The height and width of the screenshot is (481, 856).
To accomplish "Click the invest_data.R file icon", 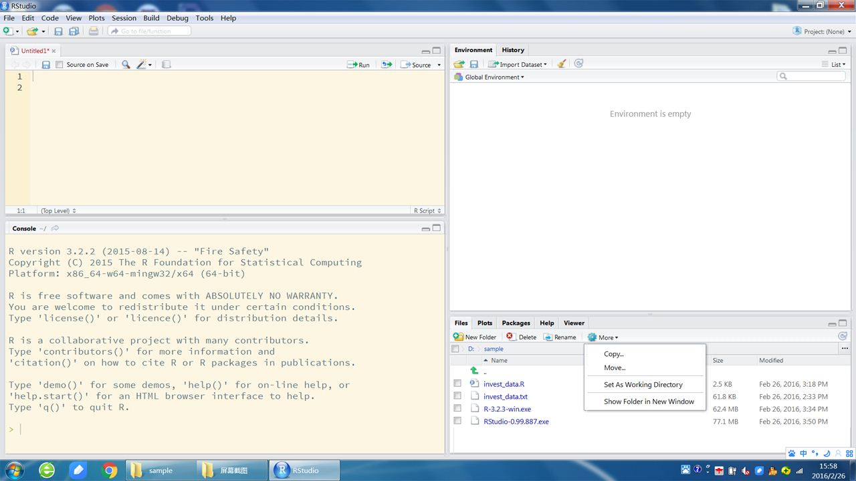I will pos(474,384).
